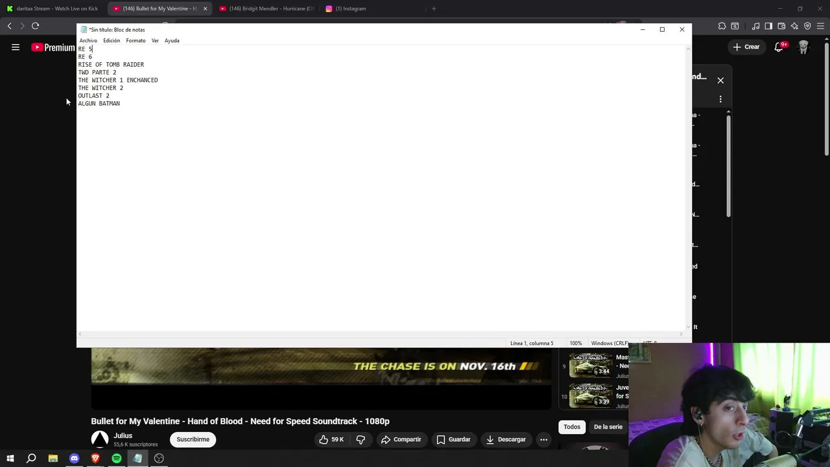Open playlist video 9 thumbnail 3:44
The image size is (830, 467).
point(590,365)
